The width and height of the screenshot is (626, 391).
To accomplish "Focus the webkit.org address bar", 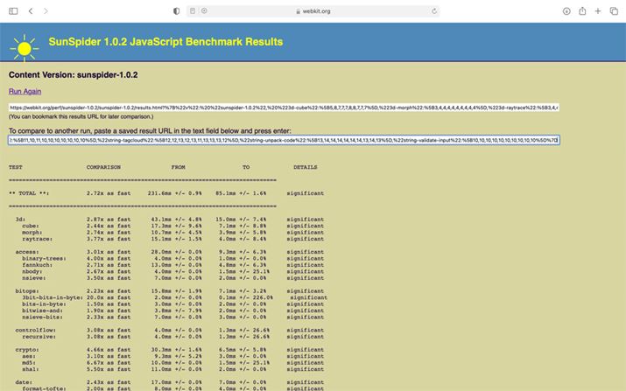I will (x=313, y=11).
